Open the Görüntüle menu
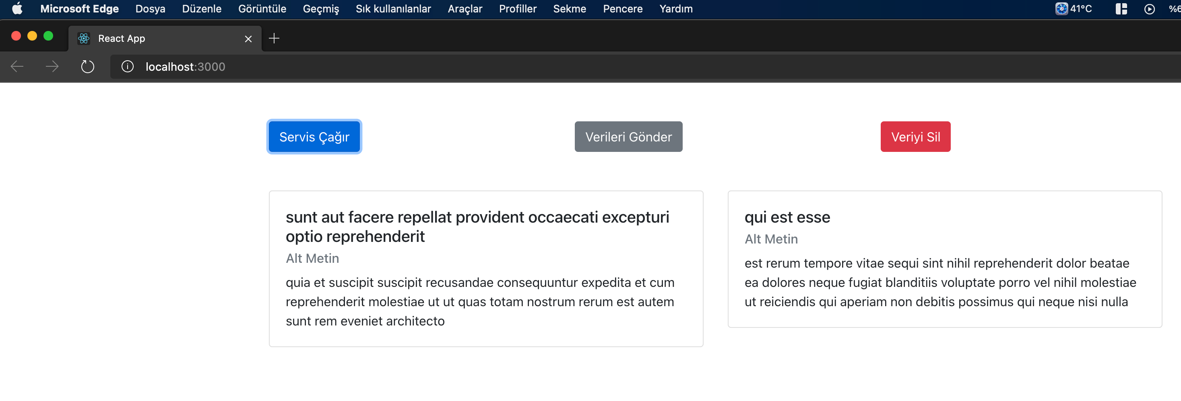This screenshot has height=401, width=1181. click(x=262, y=9)
